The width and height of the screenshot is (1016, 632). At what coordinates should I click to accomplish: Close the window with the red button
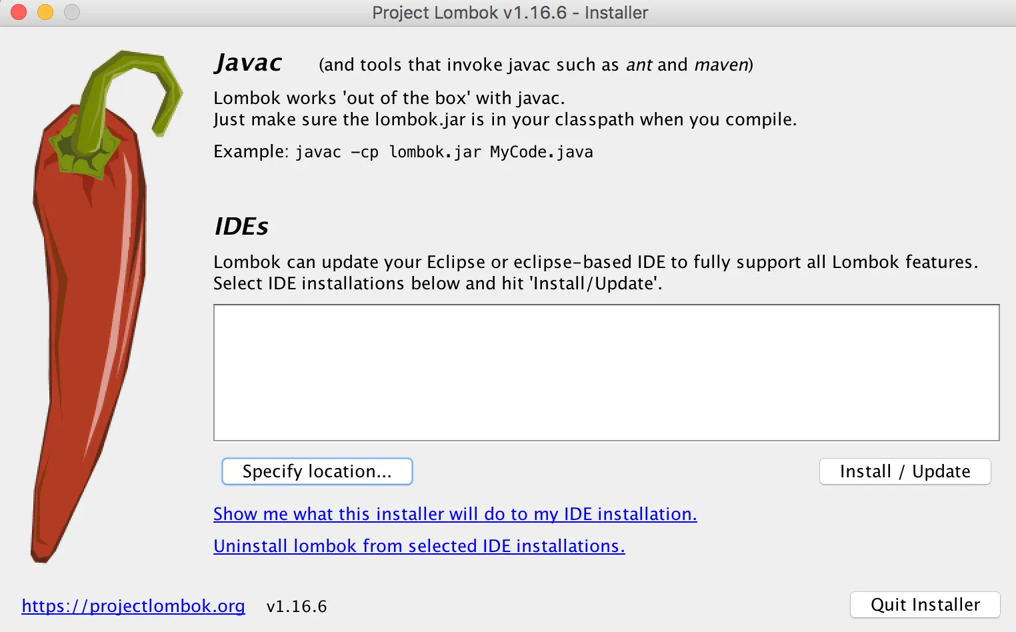19,12
